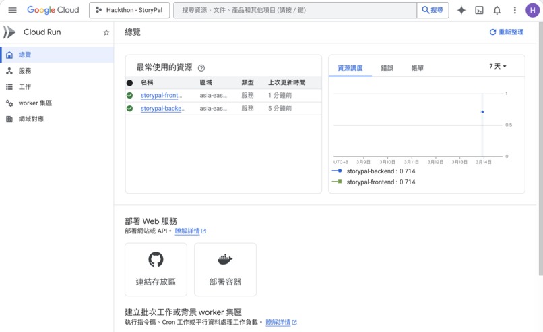
Task: Go to 服務 in the sidebar
Action: pyautogui.click(x=57, y=71)
